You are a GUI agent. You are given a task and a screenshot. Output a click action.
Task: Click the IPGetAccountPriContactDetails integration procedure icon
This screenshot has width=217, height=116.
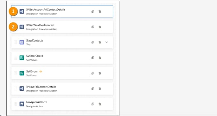pos(22,12)
